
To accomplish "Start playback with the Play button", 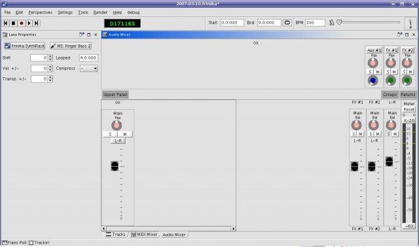I will pyautogui.click(x=29, y=24).
